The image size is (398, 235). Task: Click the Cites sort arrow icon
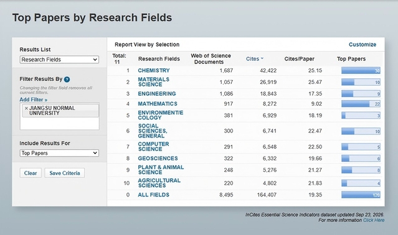click(x=262, y=58)
